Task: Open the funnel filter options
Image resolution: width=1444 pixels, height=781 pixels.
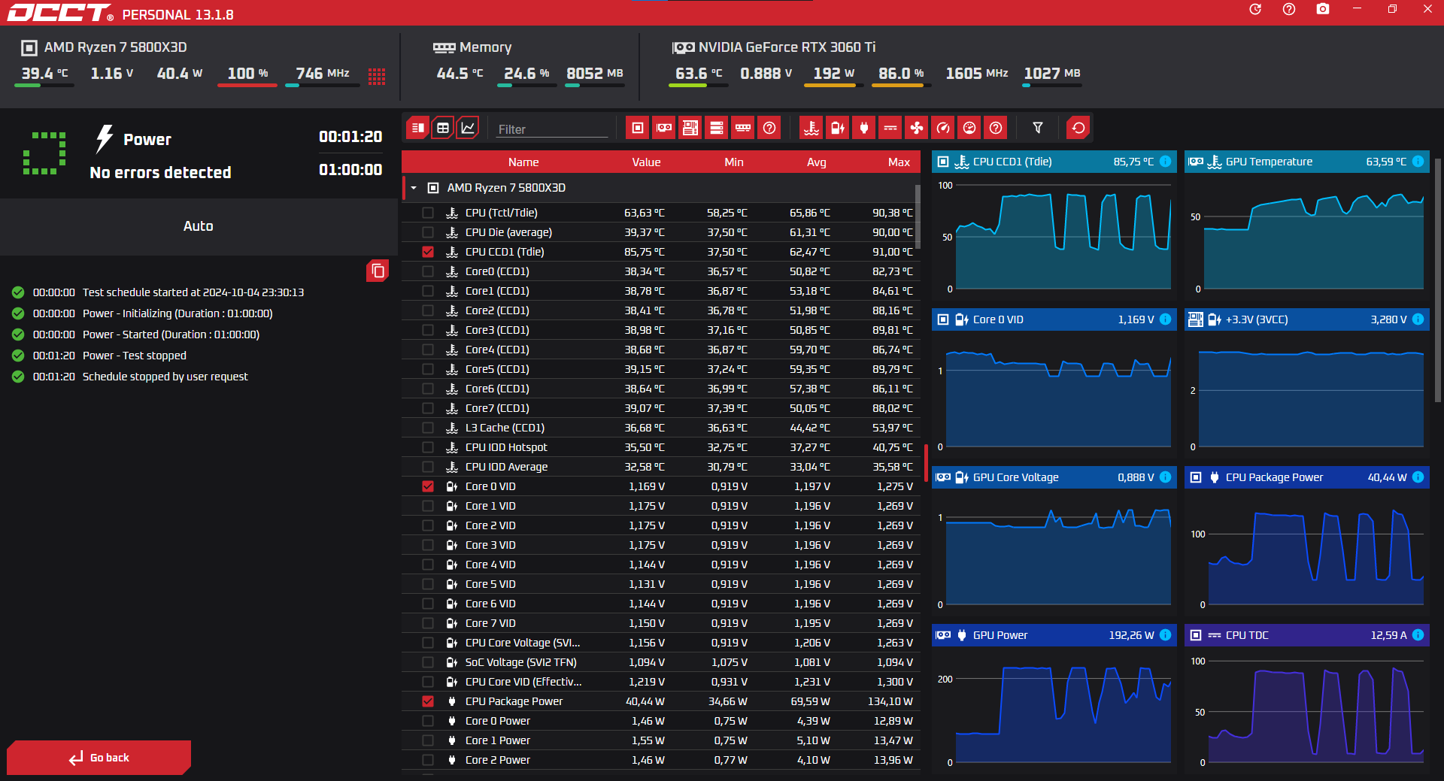Action: pyautogui.click(x=1038, y=128)
